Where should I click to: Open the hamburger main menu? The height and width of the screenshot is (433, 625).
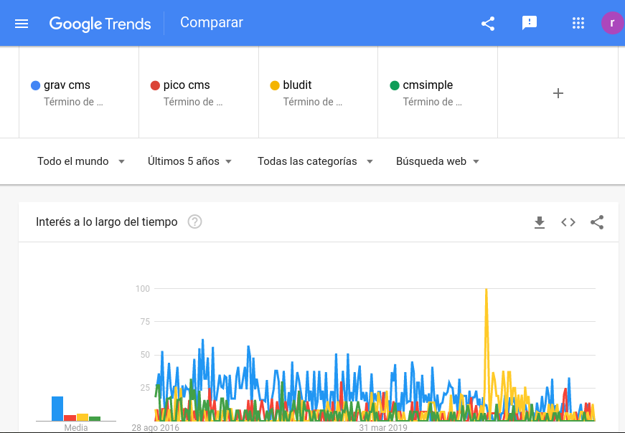pos(22,24)
